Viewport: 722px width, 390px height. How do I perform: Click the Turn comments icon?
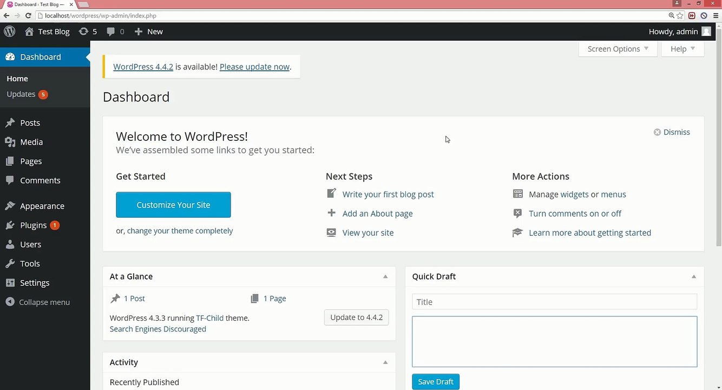pos(518,213)
